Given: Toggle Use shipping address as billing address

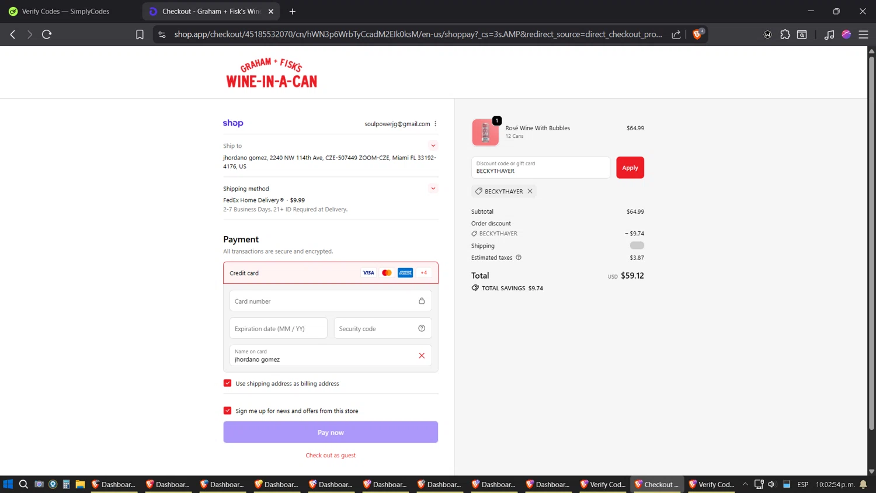Looking at the screenshot, I should (228, 383).
